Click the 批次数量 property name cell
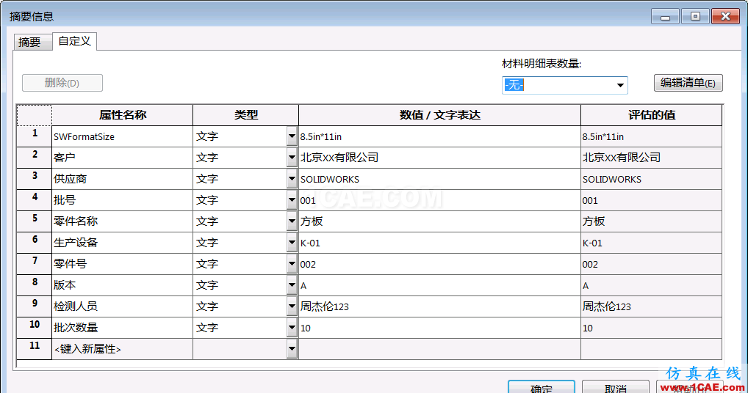 pyautogui.click(x=122, y=328)
